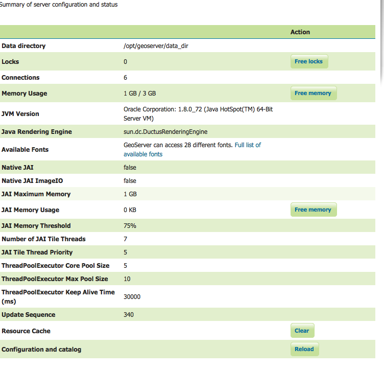Screen dimensions: 384x370
Task: Click the Free locks button
Action: pos(309,61)
